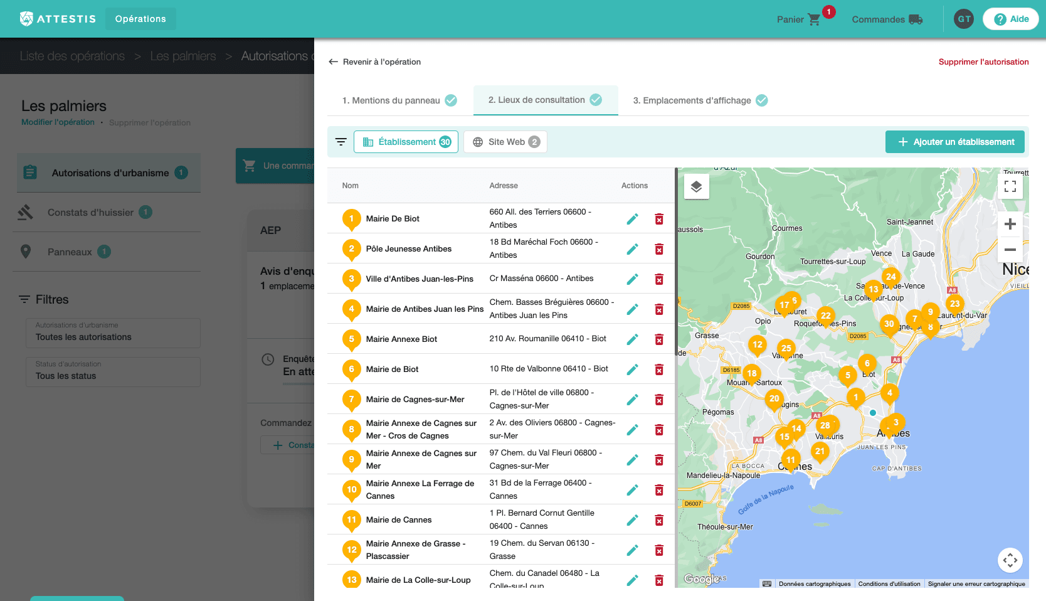Edit the Mairie de Cannes entry
This screenshot has width=1046, height=601.
point(632,520)
